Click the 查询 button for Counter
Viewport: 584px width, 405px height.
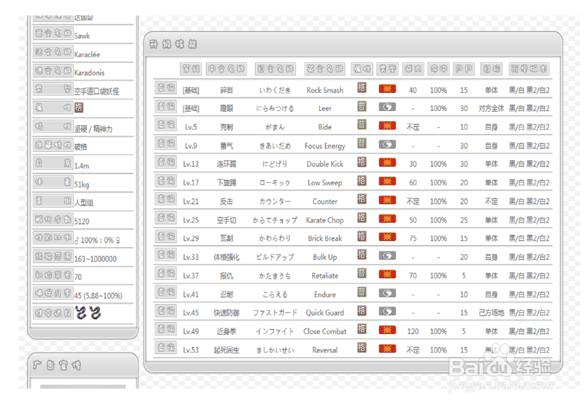[166, 199]
